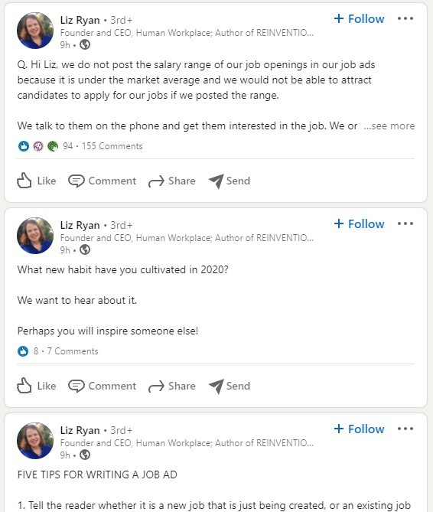Open 7 Comments on habit post
Image resolution: width=433 pixels, height=512 pixels.
point(73,351)
